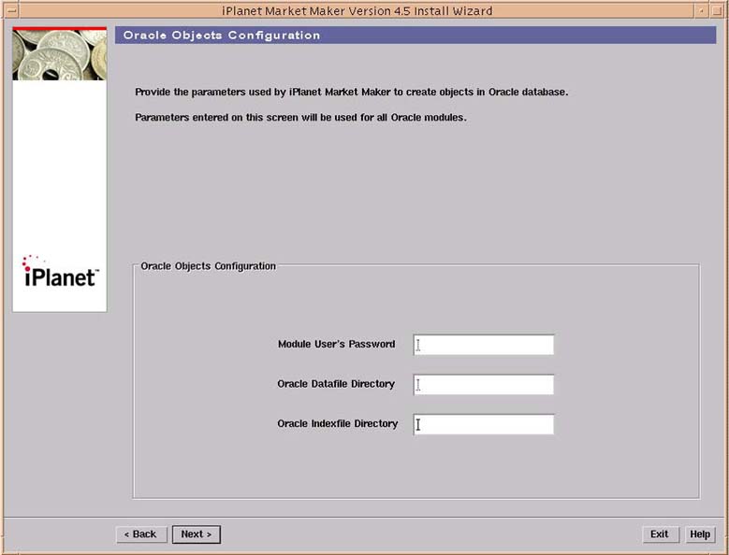Click the coins image in sidebar

tap(60, 55)
